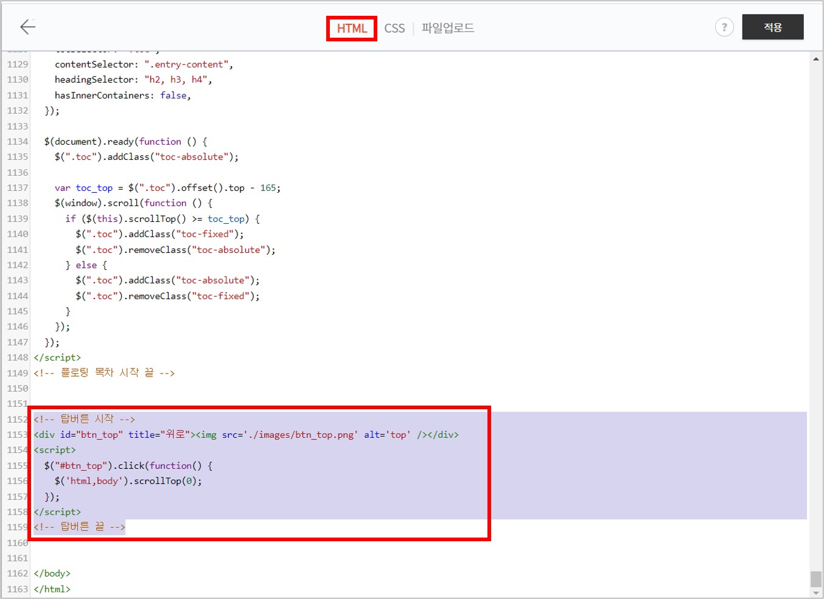
Task: Click the </html> tag line
Action: 52,589
